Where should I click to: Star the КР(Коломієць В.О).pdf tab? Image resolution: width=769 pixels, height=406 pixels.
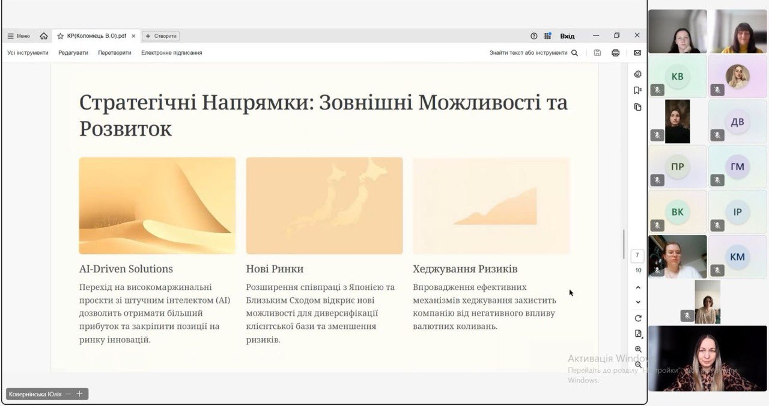[x=60, y=36]
